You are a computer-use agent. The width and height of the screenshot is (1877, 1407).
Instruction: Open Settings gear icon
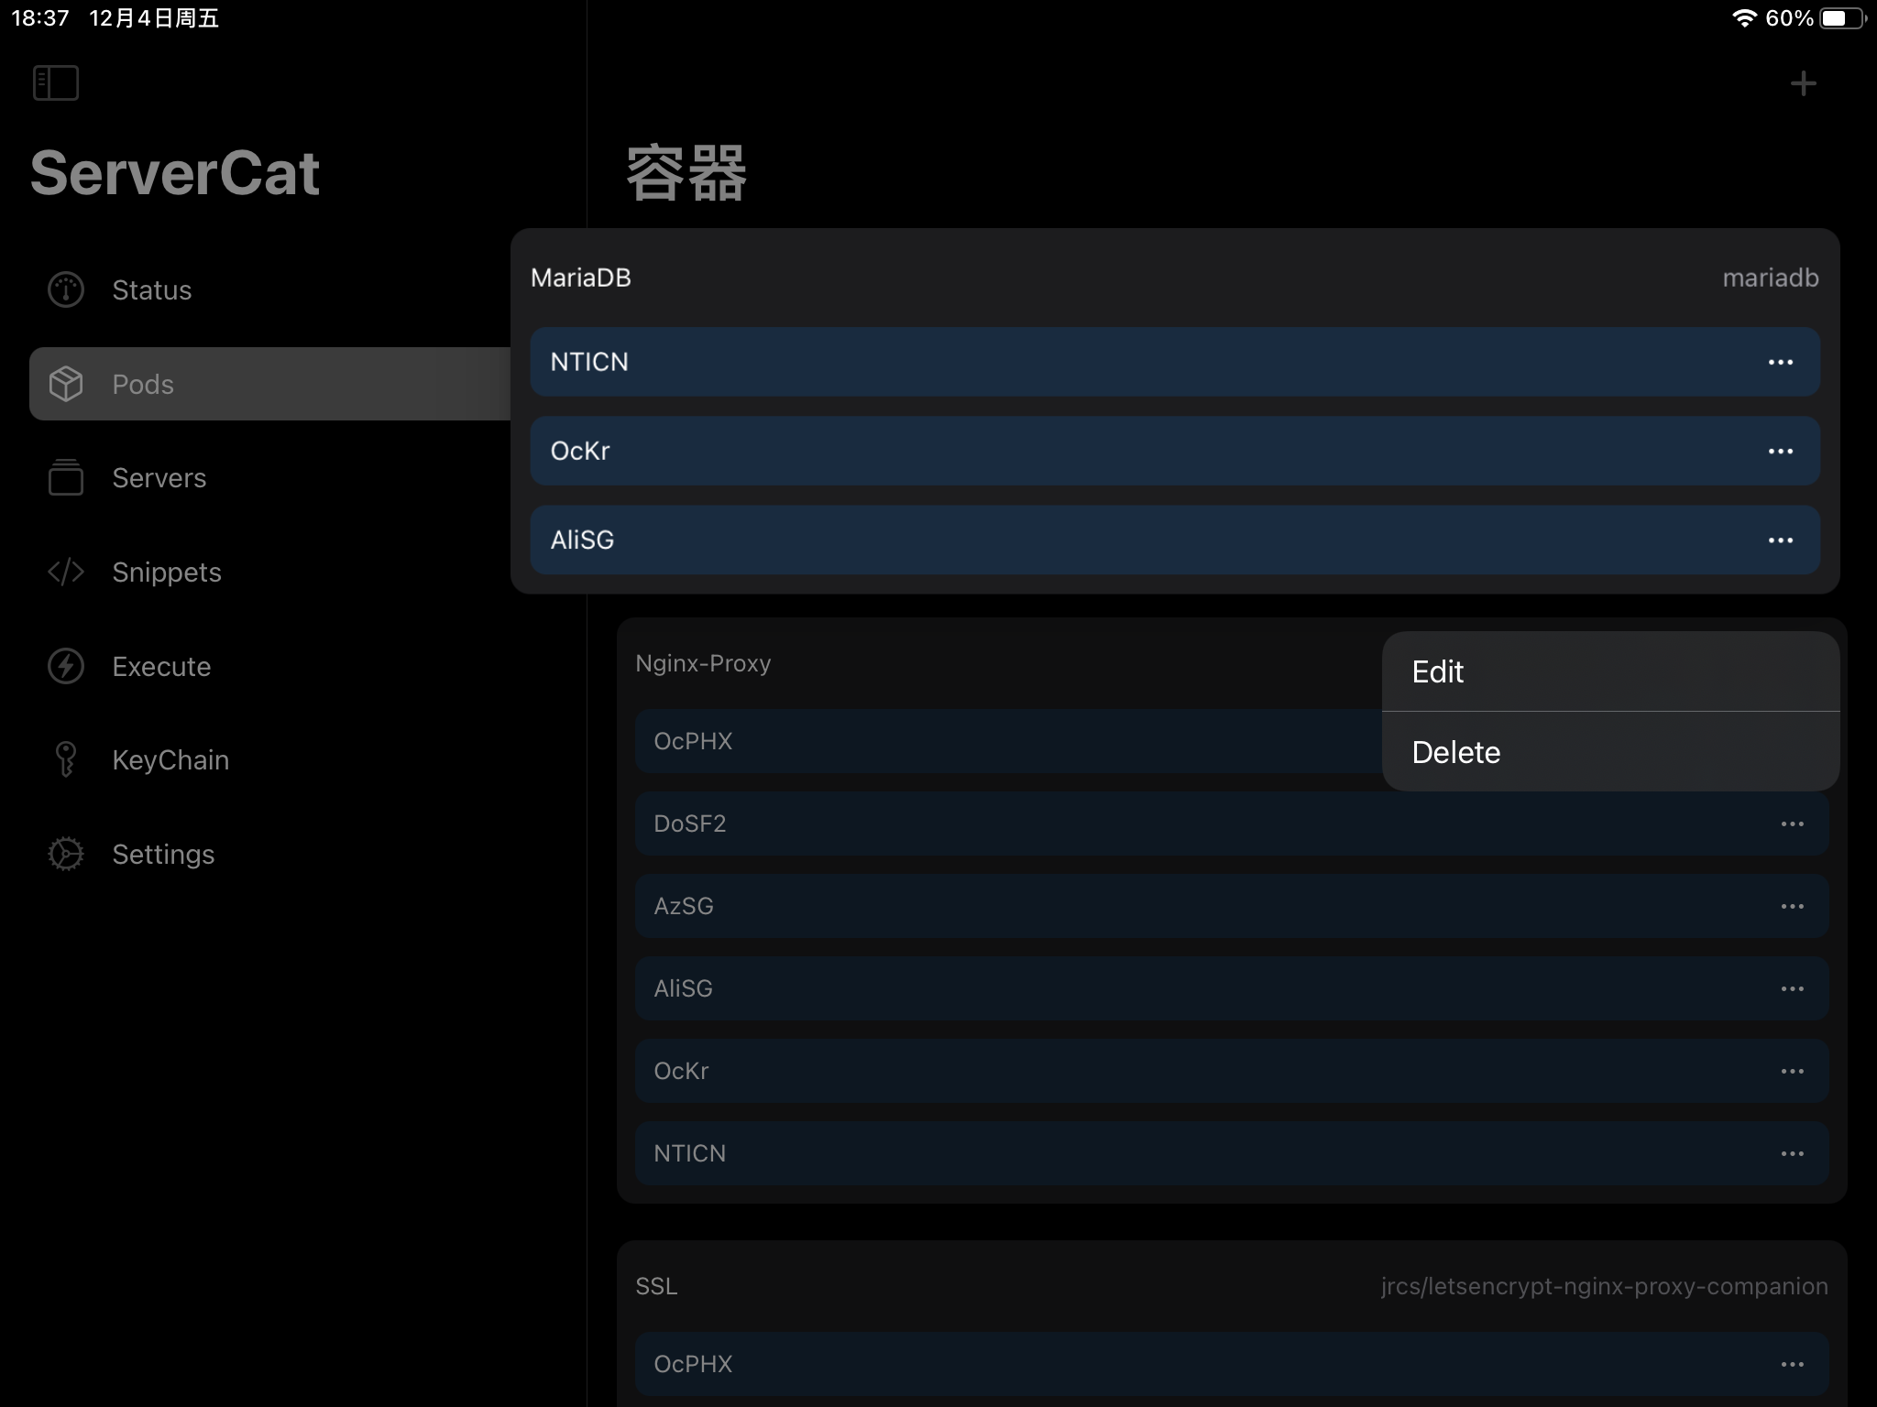pos(66,854)
